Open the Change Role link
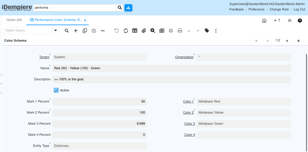Viewport: 308px width, 152px height. coord(279,9)
